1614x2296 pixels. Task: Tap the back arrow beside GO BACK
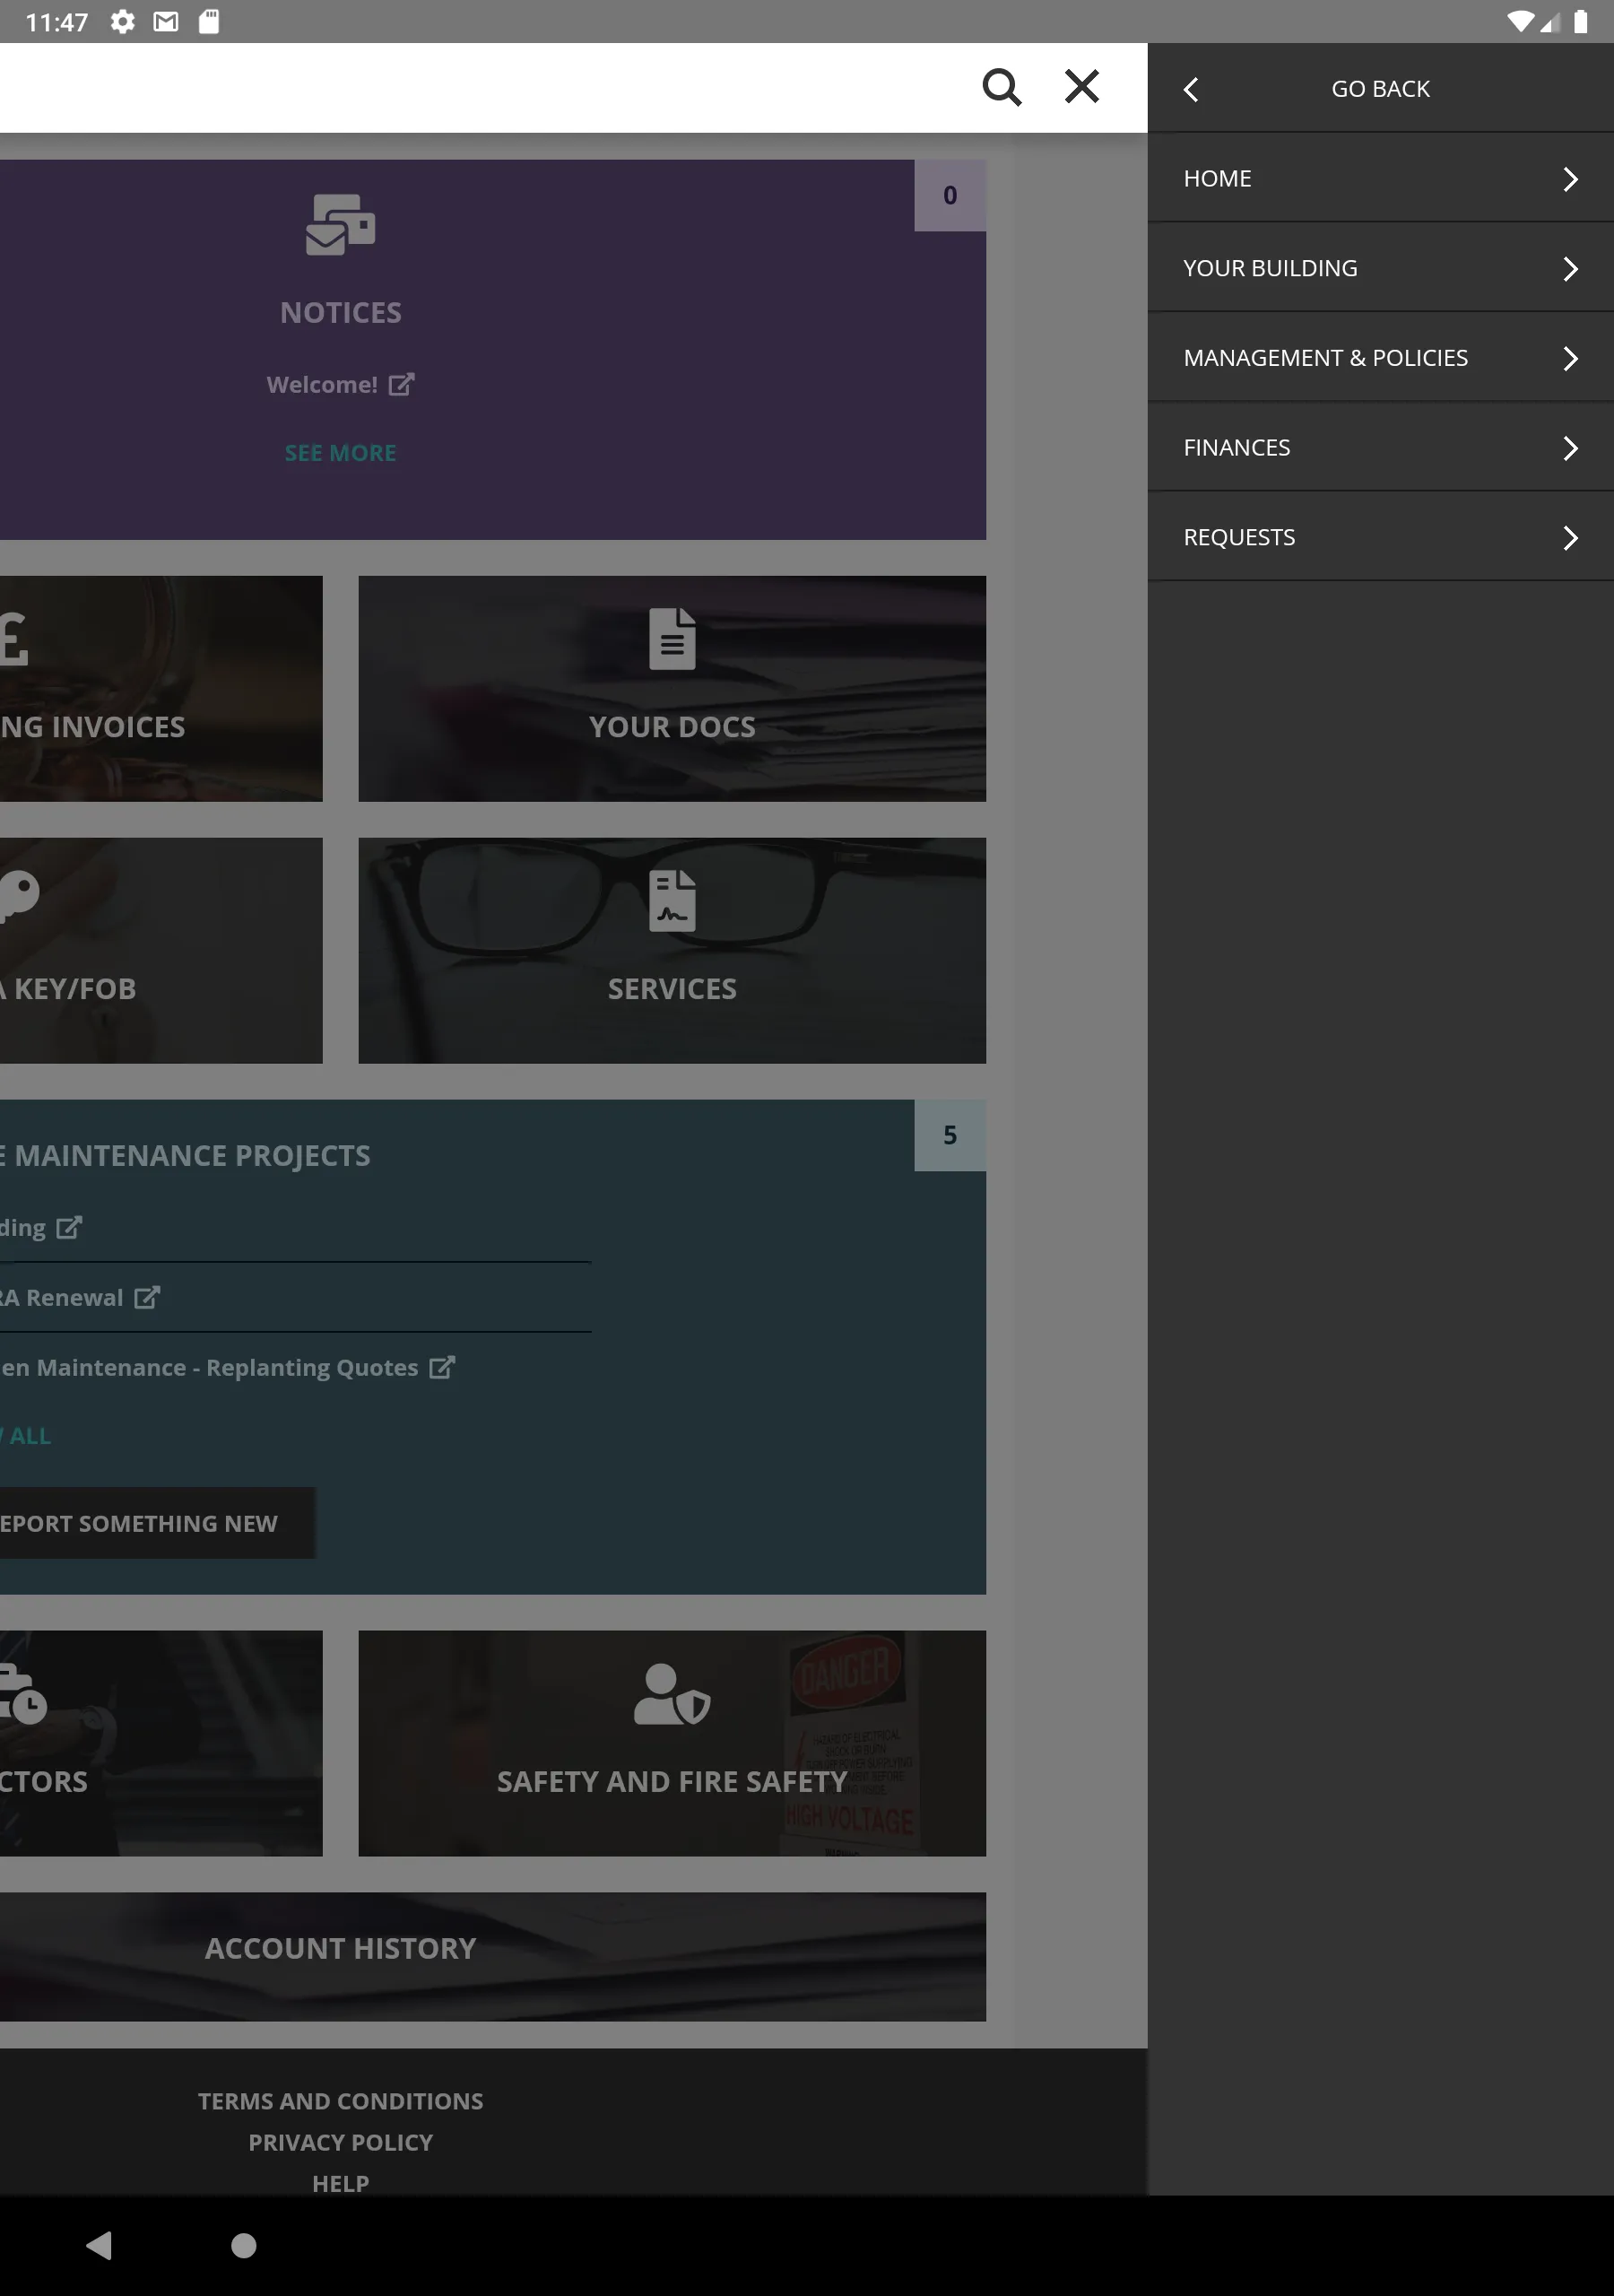(1190, 89)
